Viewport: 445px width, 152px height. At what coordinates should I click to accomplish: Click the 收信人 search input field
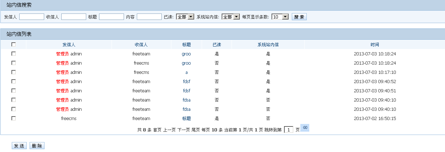click(74, 17)
